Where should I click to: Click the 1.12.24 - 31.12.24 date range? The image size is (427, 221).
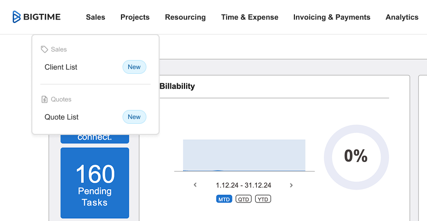(243, 185)
